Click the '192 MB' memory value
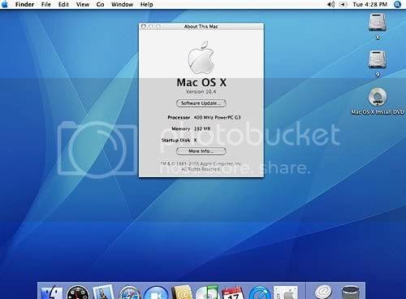The height and width of the screenshot is (299, 406). [202, 129]
